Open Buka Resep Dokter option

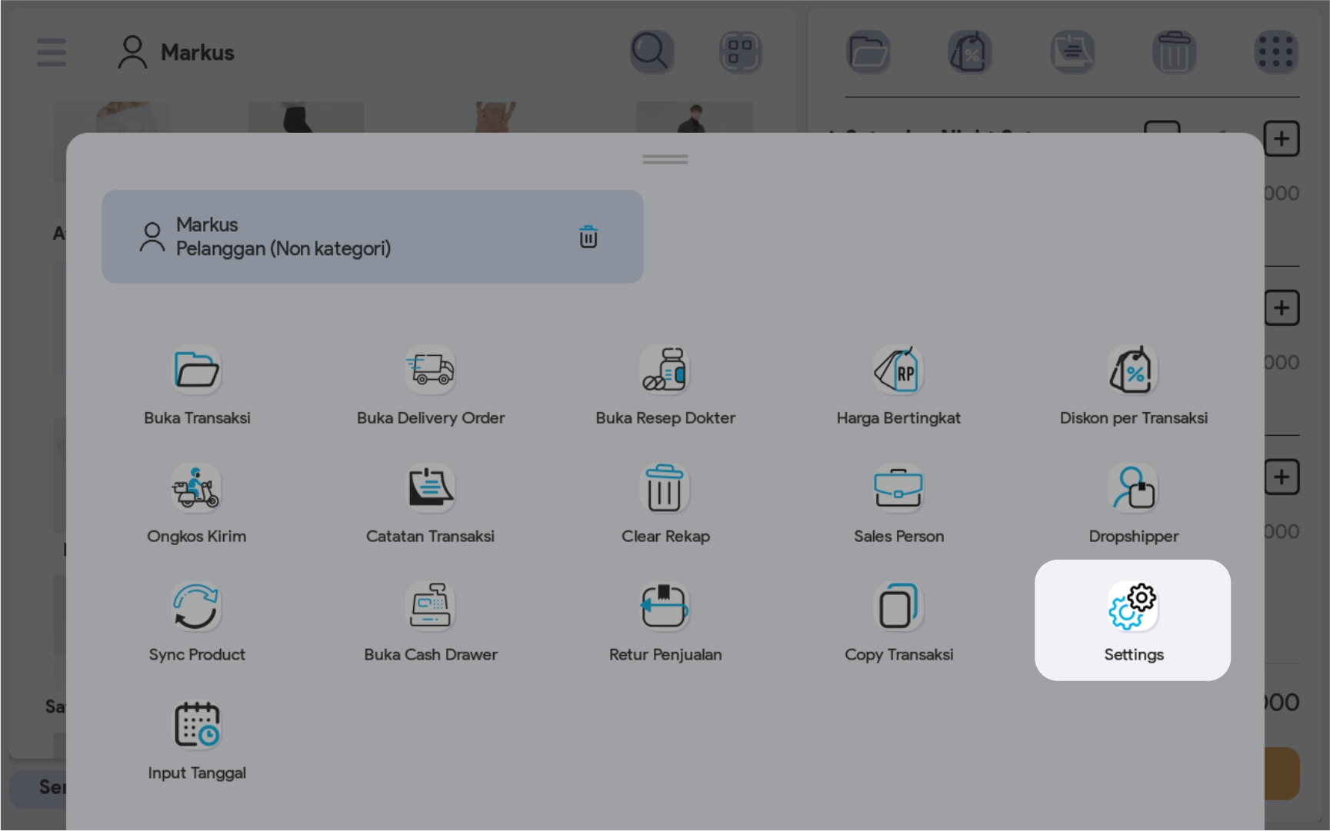pos(665,371)
